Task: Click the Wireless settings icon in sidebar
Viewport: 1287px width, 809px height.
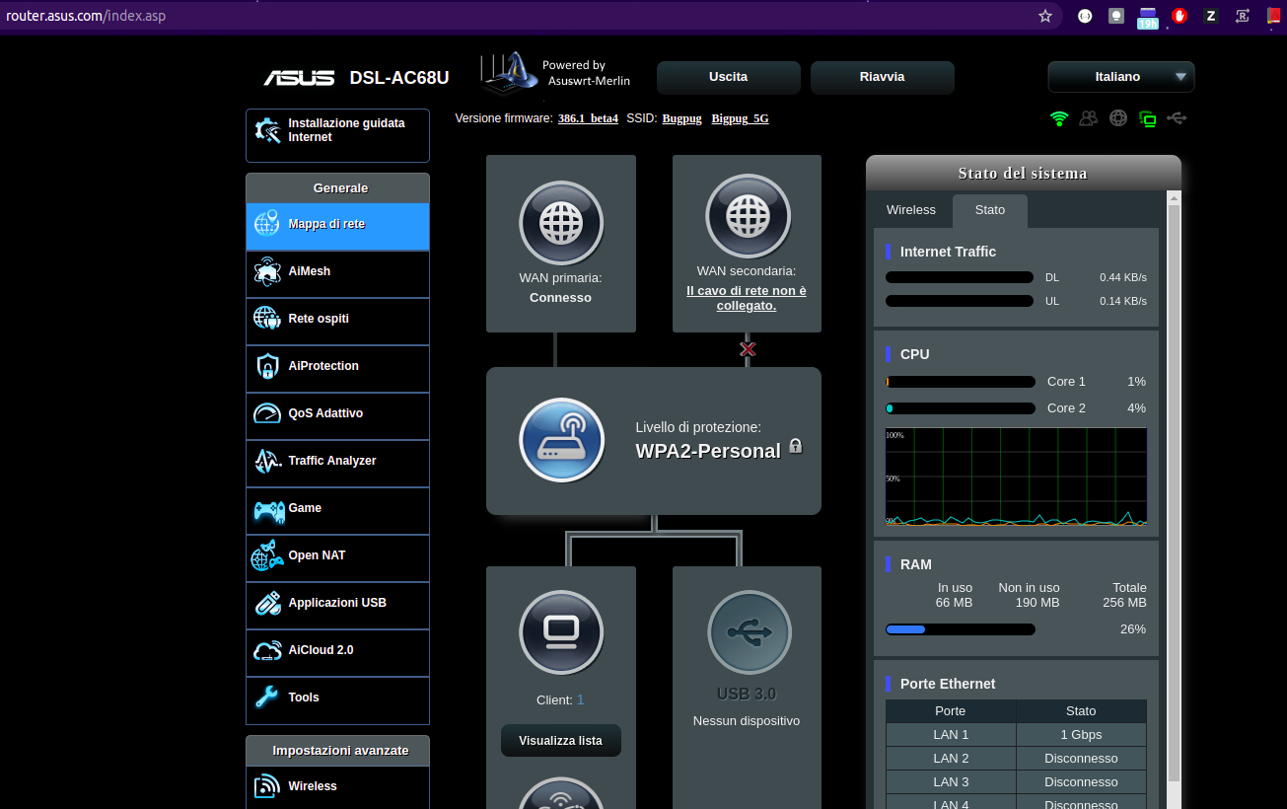Action: click(x=267, y=786)
